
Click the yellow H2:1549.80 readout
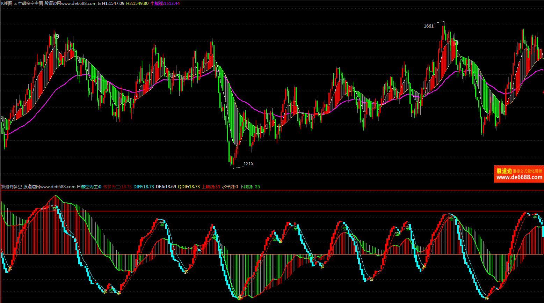click(x=137, y=3)
